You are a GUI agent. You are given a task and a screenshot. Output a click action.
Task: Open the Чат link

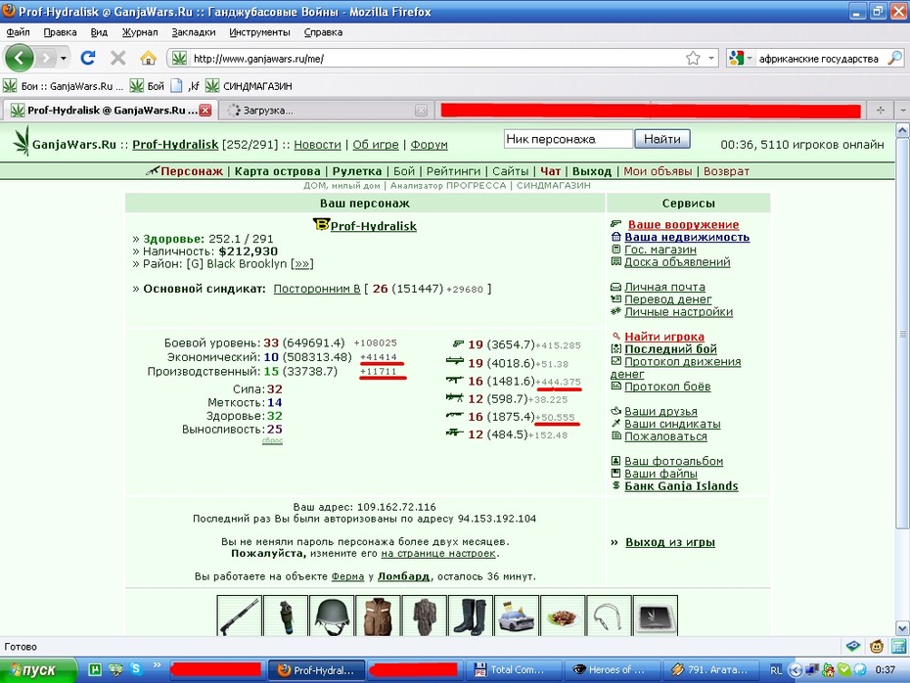click(x=551, y=171)
